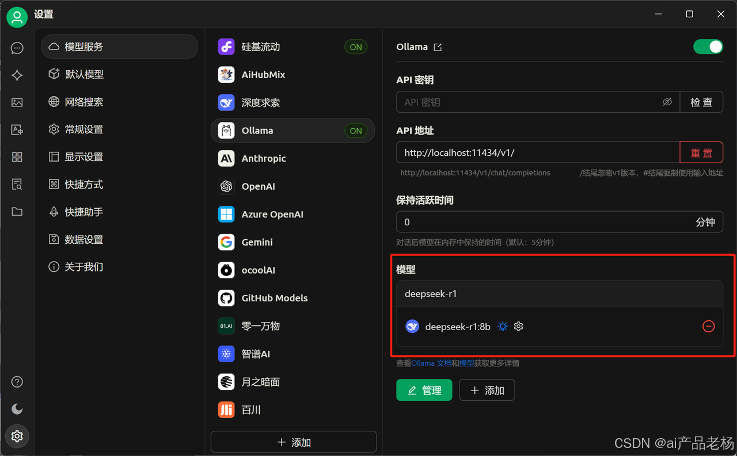Select the Ollama provider in list
This screenshot has height=456, width=737.
tap(292, 131)
